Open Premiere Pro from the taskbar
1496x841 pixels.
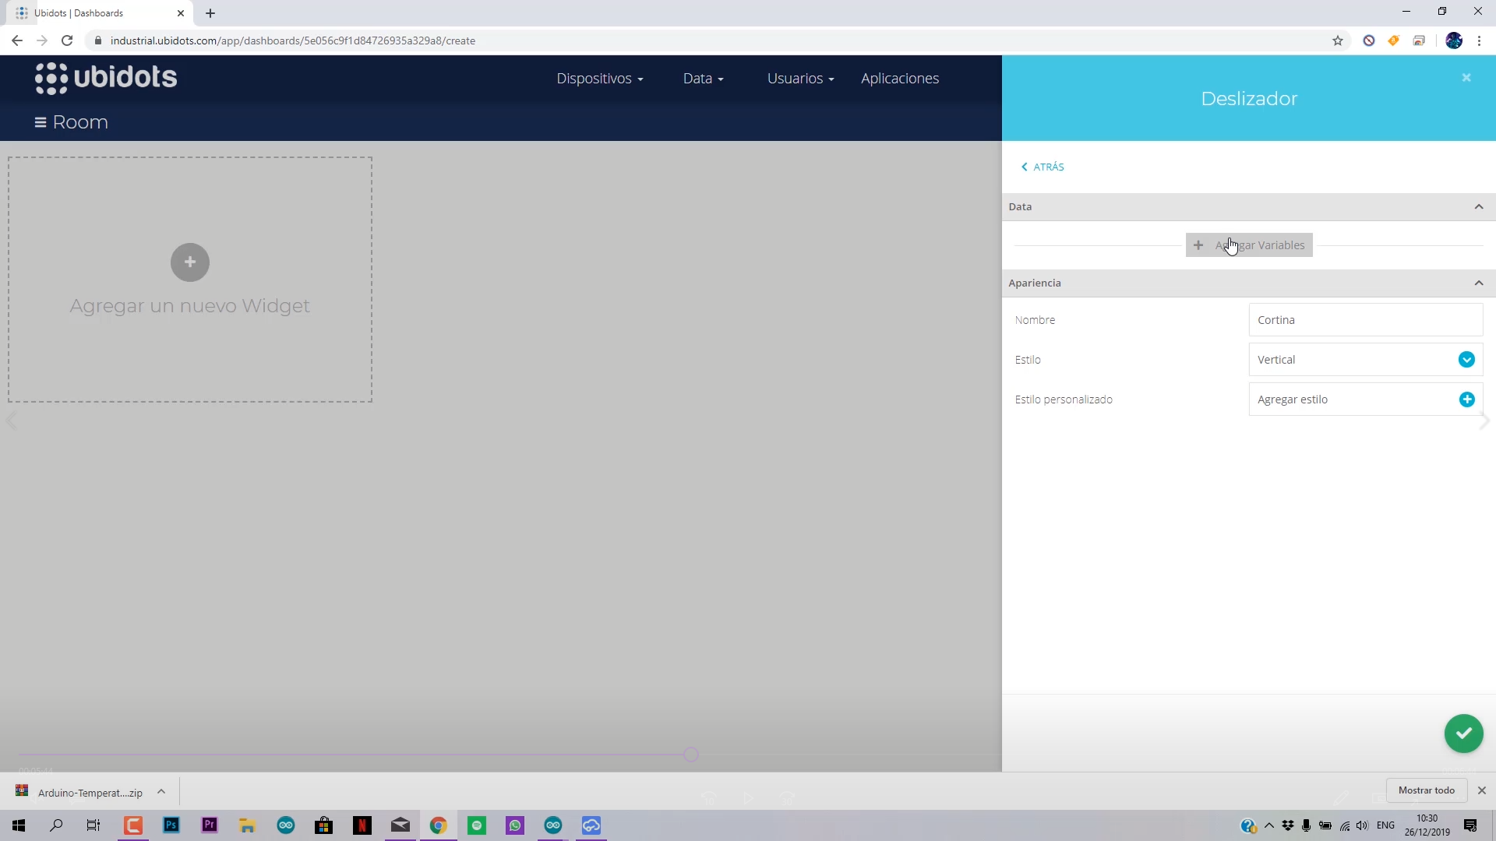(x=210, y=825)
